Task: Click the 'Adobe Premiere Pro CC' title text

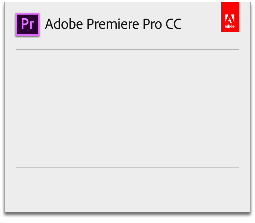Action: [113, 24]
